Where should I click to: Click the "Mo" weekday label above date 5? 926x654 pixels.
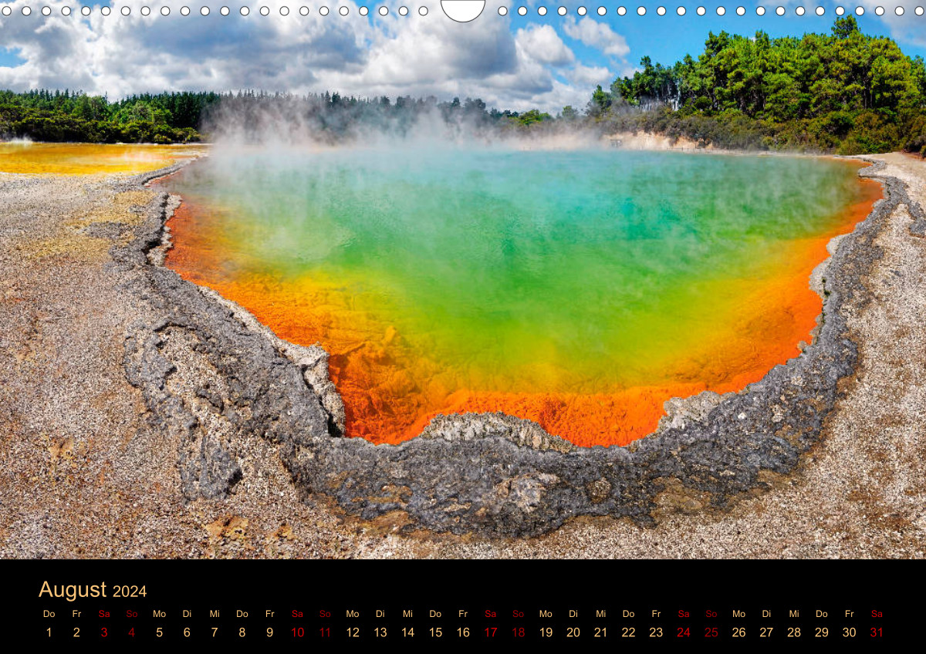(159, 614)
